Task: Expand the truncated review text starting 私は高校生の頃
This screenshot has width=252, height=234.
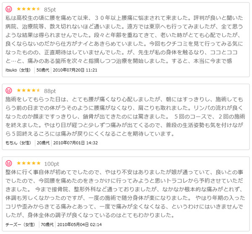Action: 124,40
